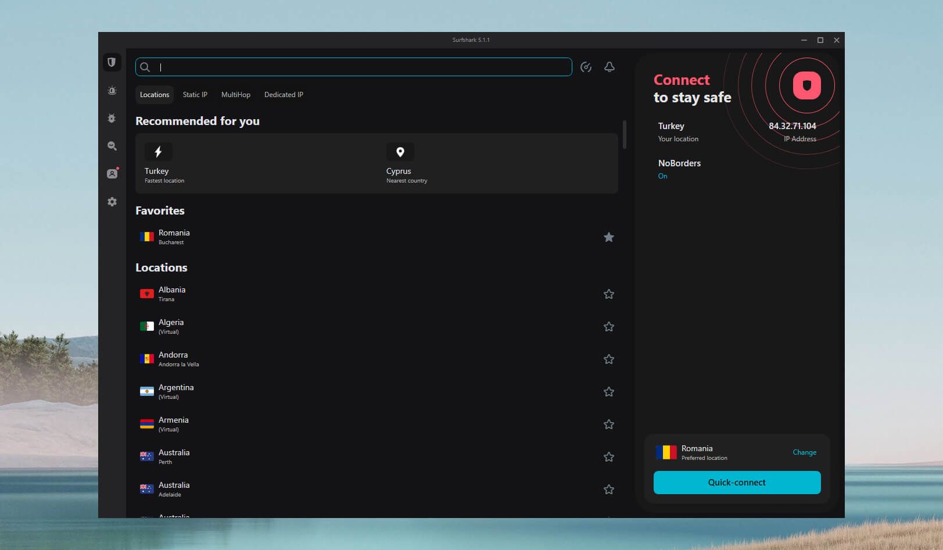The image size is (943, 550).
Task: Add Algeria to favorites with star
Action: [609, 327]
